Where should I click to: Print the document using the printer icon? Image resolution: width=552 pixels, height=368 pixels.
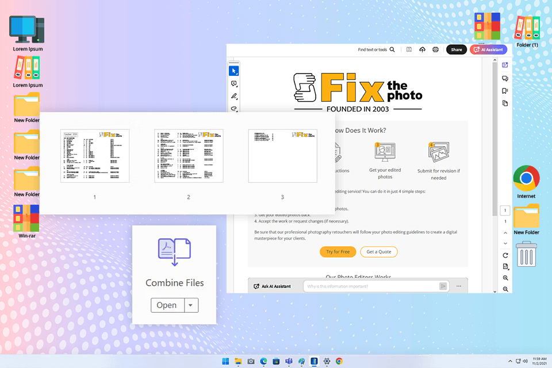point(435,49)
